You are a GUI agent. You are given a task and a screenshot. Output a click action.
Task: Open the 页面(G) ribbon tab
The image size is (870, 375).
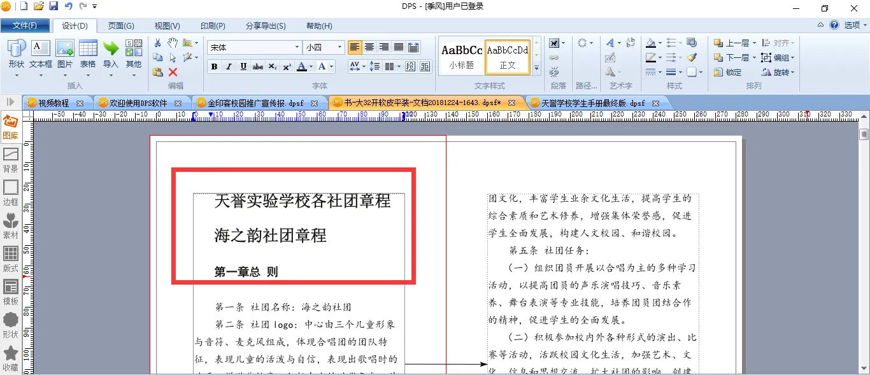pos(121,25)
